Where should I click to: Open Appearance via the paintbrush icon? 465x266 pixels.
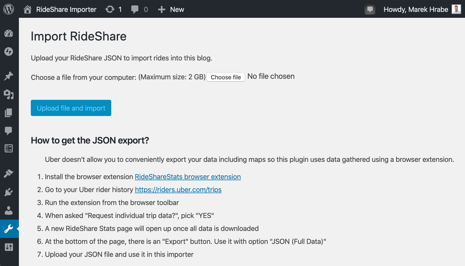(9, 173)
